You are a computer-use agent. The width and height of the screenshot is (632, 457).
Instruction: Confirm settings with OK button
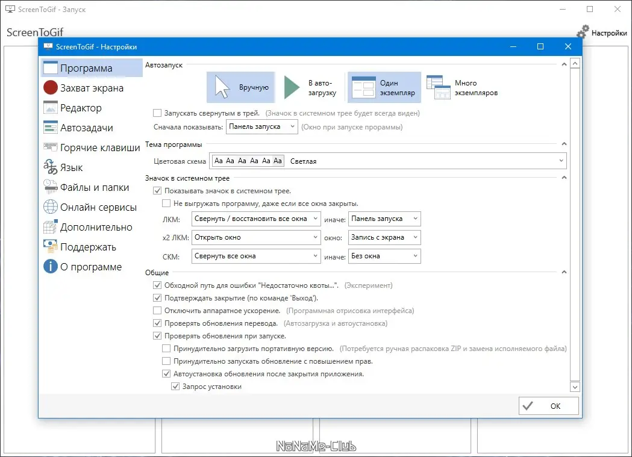tap(549, 406)
